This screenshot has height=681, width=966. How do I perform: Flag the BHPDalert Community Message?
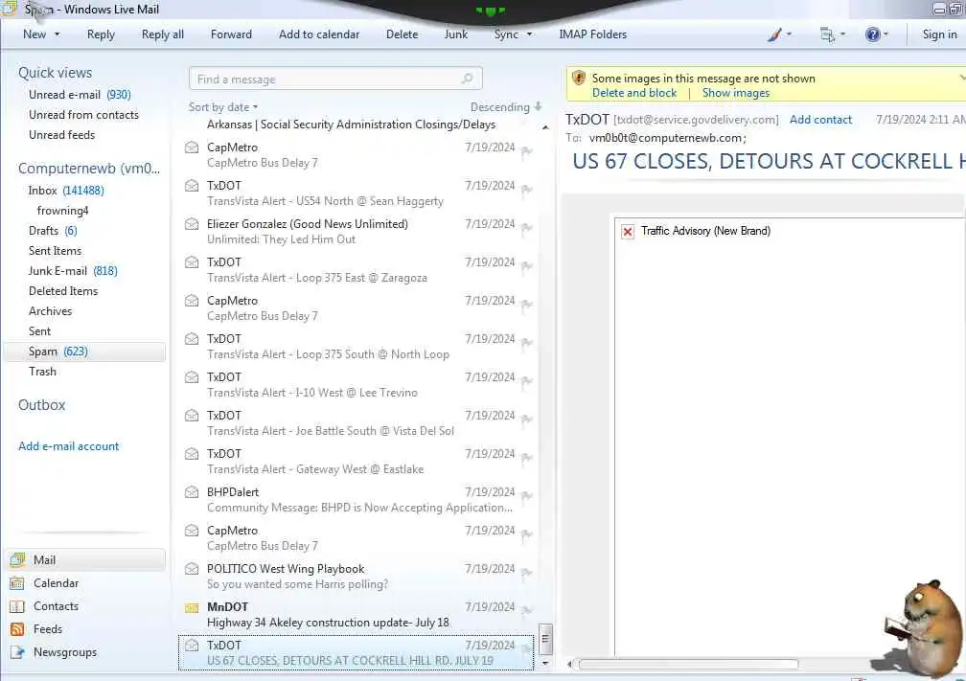coord(526,496)
